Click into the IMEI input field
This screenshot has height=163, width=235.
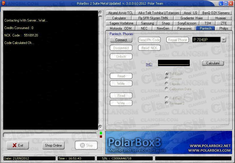(x=174, y=63)
